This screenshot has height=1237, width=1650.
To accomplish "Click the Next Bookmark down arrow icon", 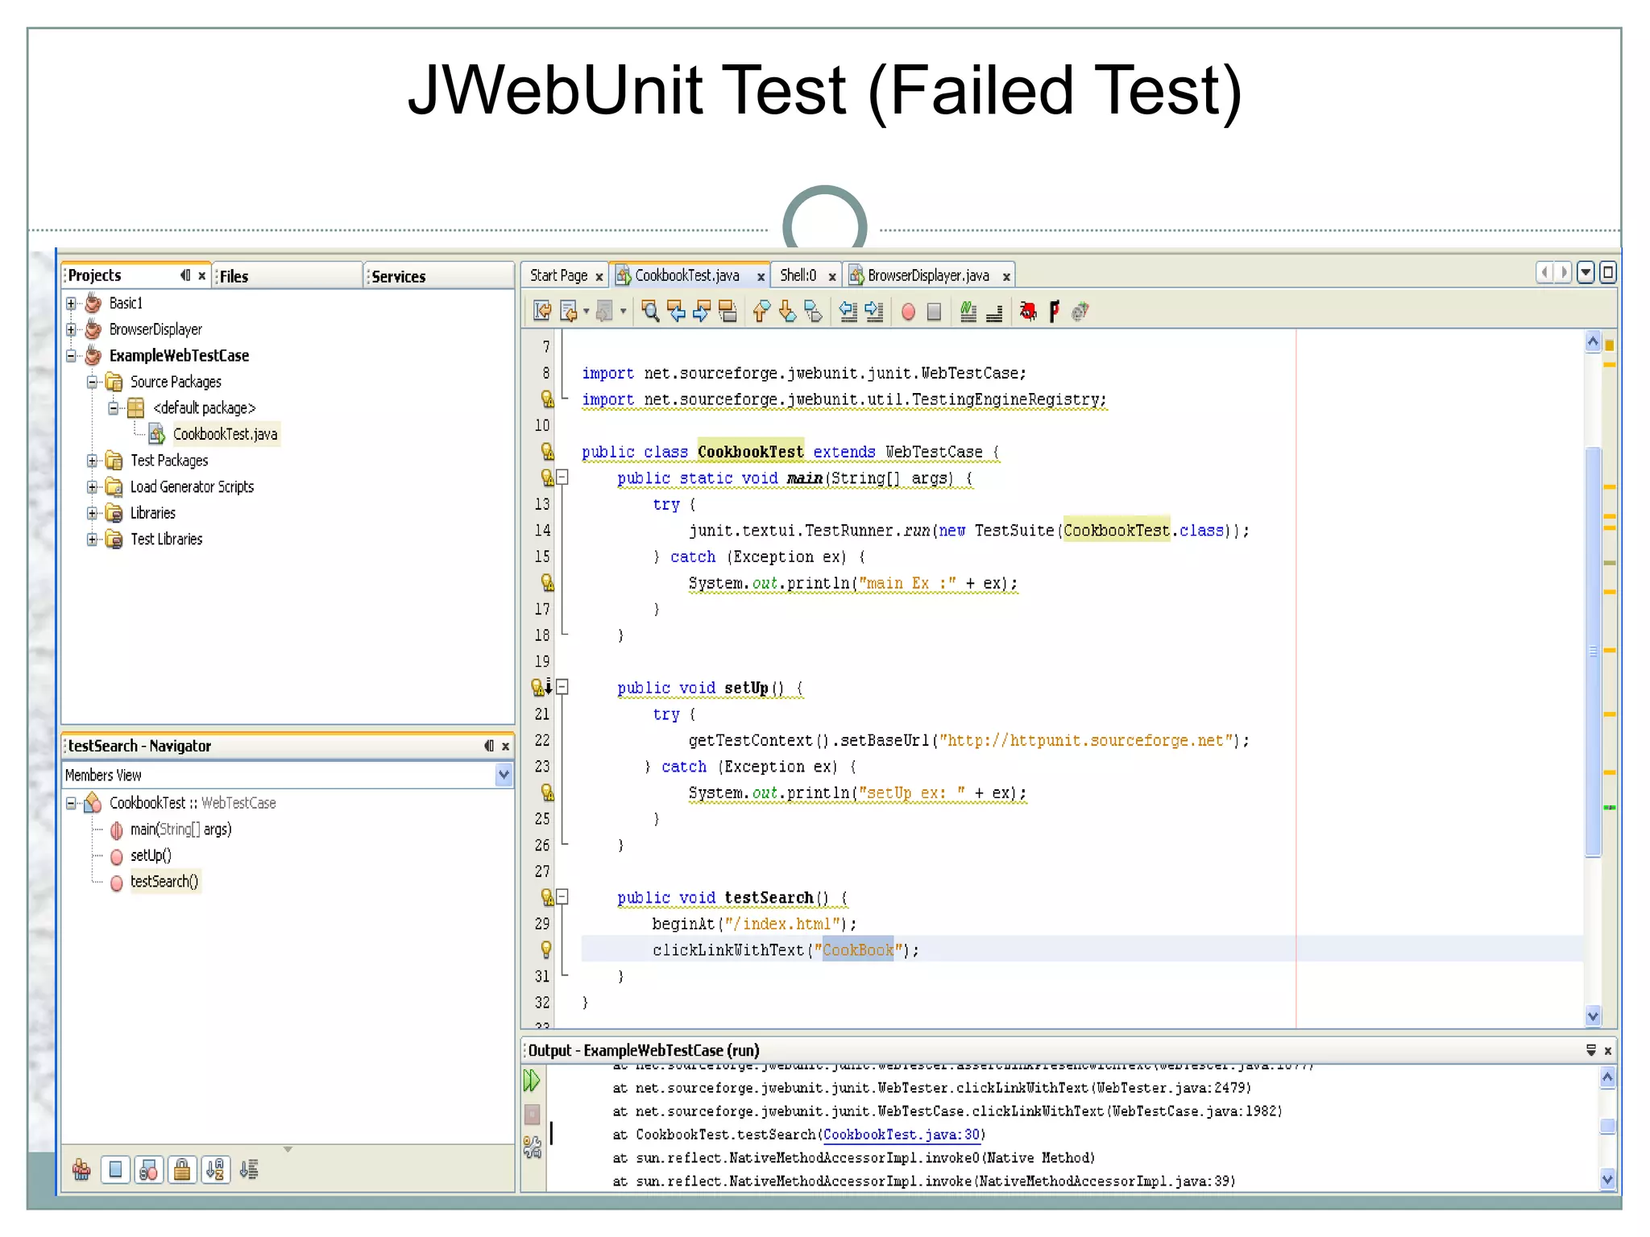I will point(787,312).
